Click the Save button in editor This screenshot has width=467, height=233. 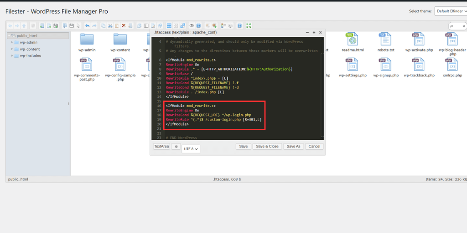click(x=244, y=146)
